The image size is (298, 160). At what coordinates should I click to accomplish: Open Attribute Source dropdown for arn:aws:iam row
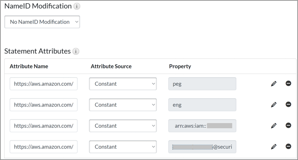coord(123,126)
